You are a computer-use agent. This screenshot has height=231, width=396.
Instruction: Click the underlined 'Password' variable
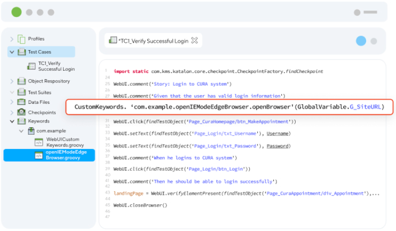[x=278, y=146]
